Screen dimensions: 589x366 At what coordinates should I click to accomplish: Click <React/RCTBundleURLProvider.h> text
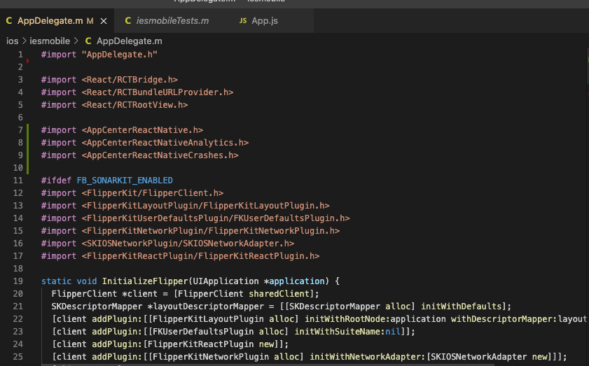tap(158, 92)
